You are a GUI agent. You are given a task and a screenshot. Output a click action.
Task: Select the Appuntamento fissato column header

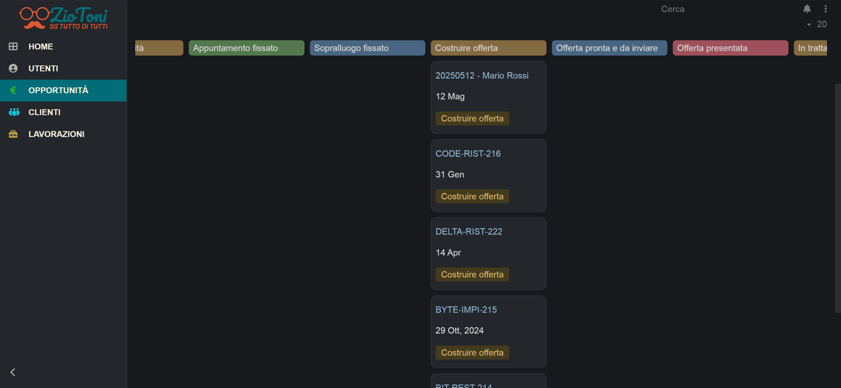click(246, 48)
